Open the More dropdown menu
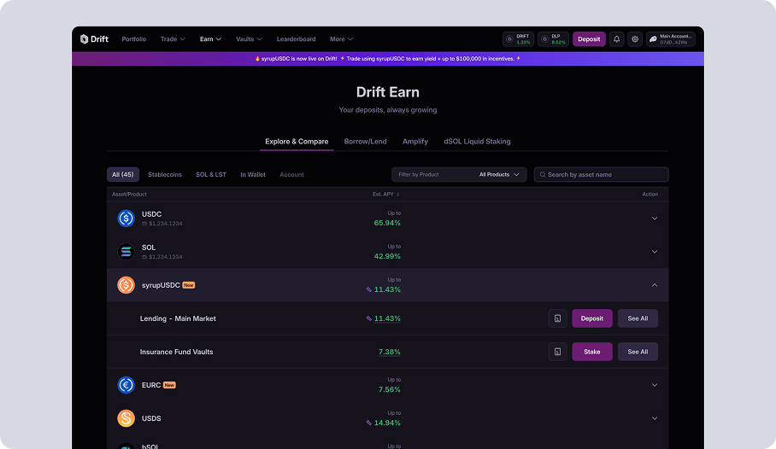Viewport: 776px width, 449px height. pos(342,39)
